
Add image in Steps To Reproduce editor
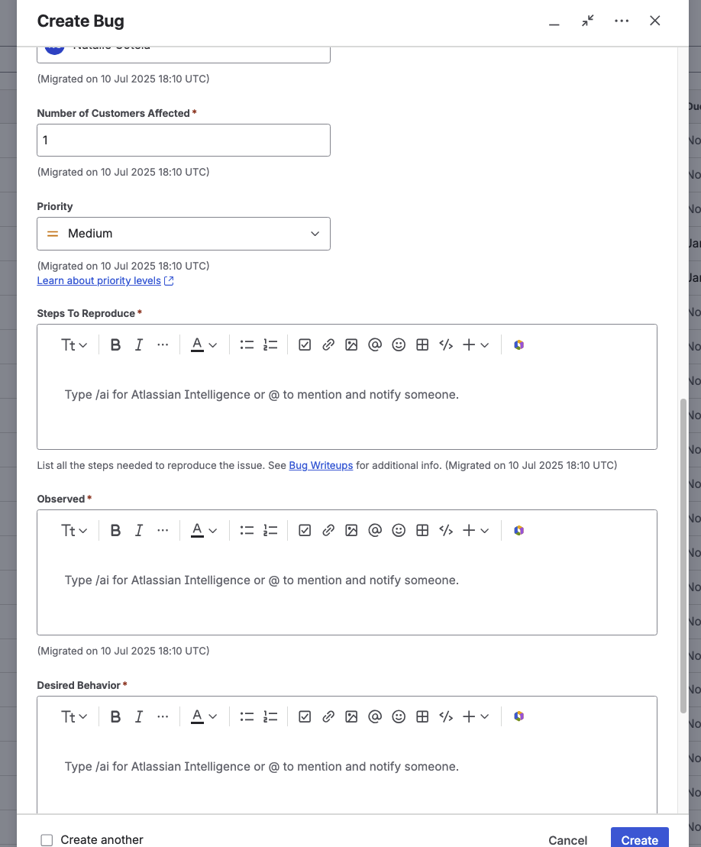tap(351, 344)
